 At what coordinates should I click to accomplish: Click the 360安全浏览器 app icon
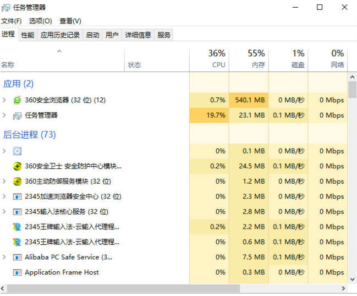click(x=17, y=100)
